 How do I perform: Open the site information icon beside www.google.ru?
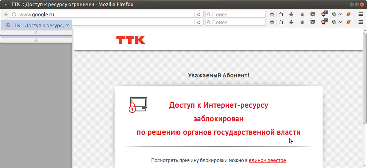pyautogui.click(x=14, y=14)
